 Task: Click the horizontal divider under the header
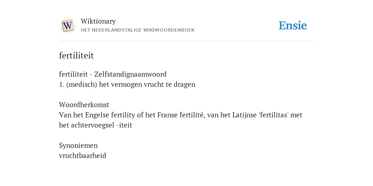(186, 41)
